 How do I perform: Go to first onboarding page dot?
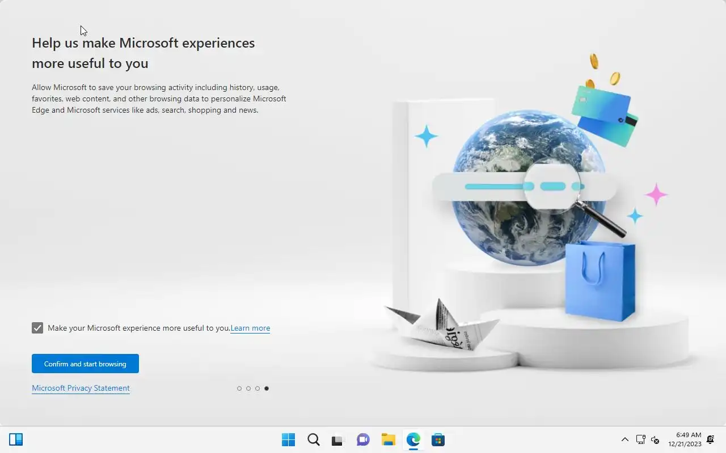[x=239, y=388]
